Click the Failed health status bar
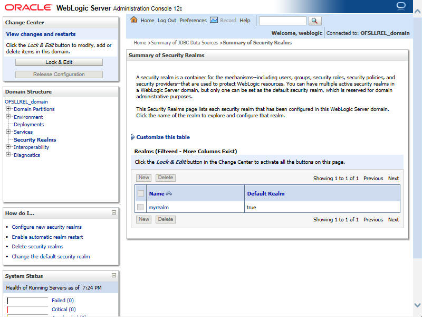This screenshot has height=317, width=422. point(28,301)
